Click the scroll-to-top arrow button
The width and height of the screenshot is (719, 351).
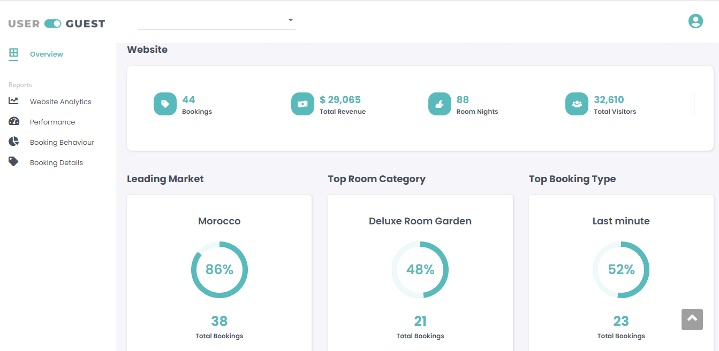(692, 319)
